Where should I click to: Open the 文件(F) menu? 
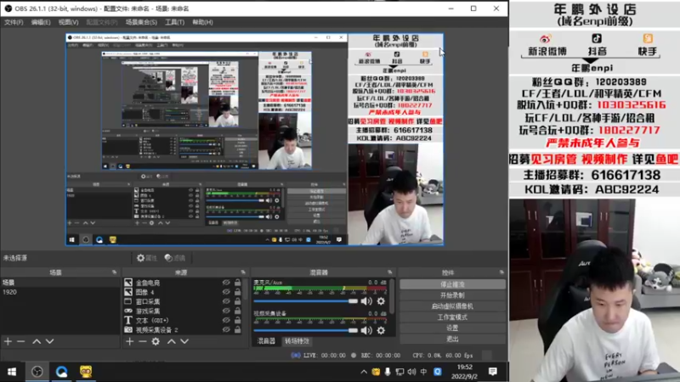click(x=14, y=22)
